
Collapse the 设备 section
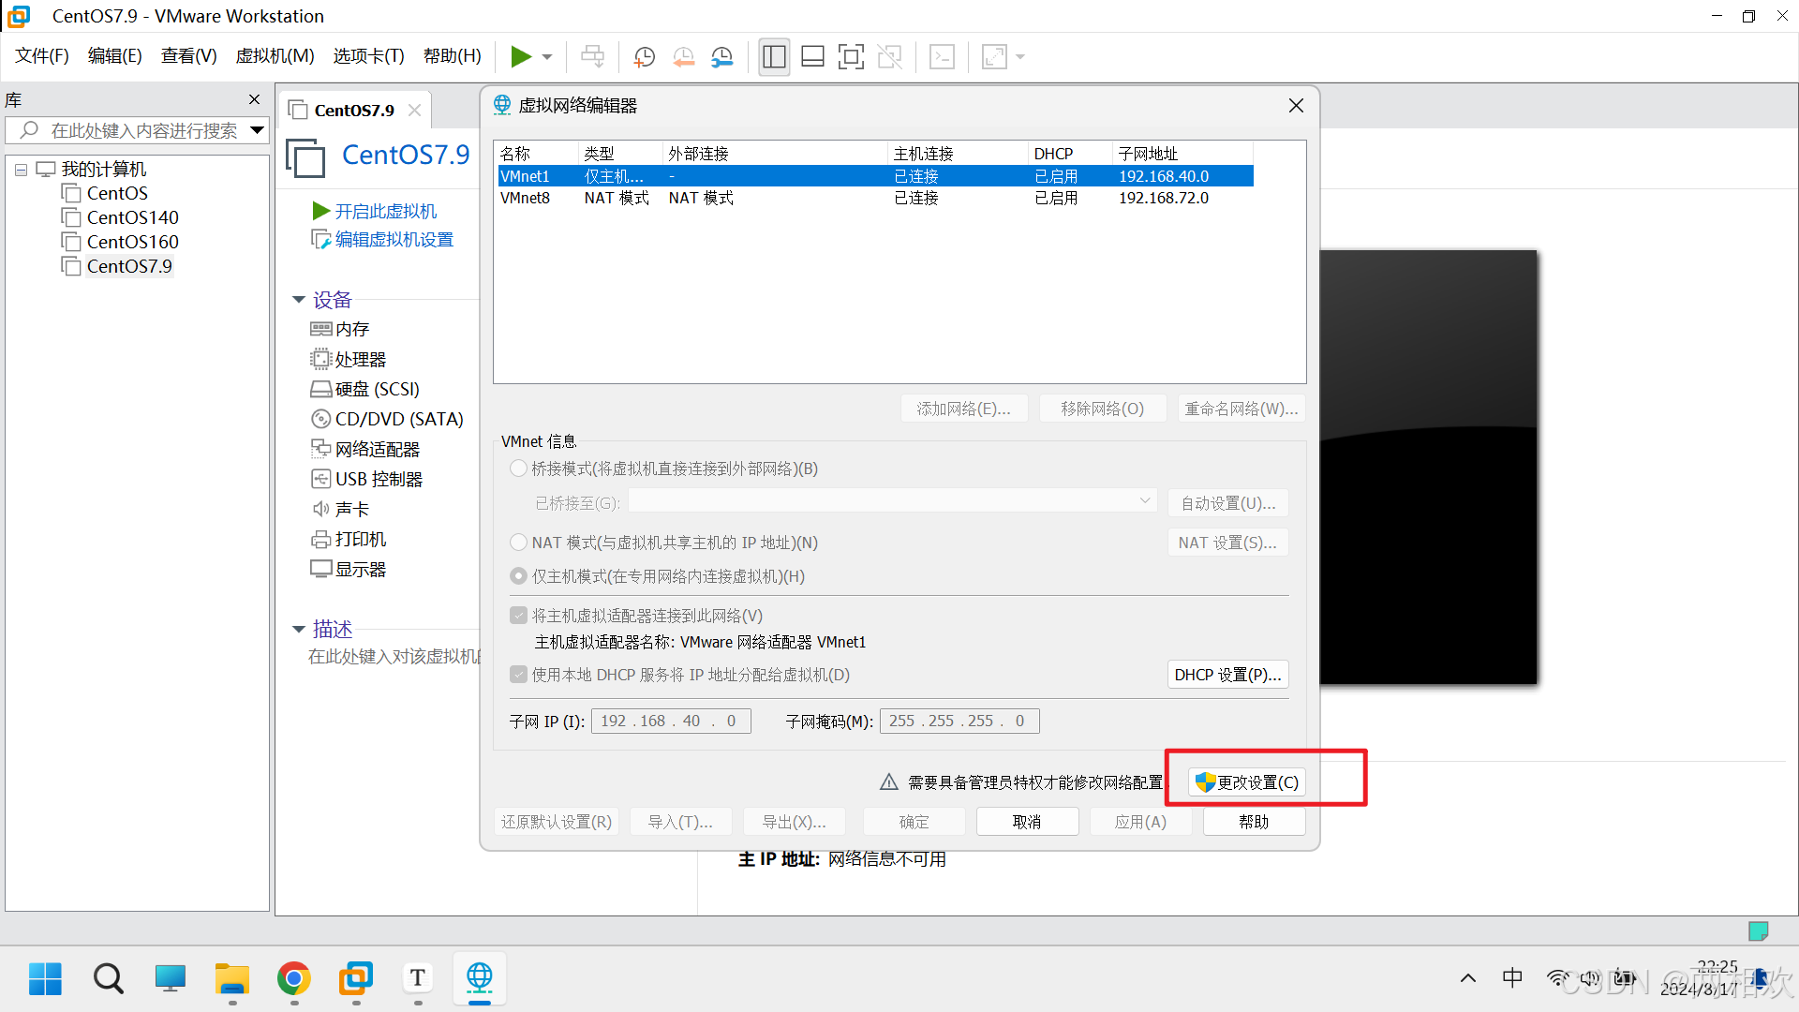pos(299,300)
